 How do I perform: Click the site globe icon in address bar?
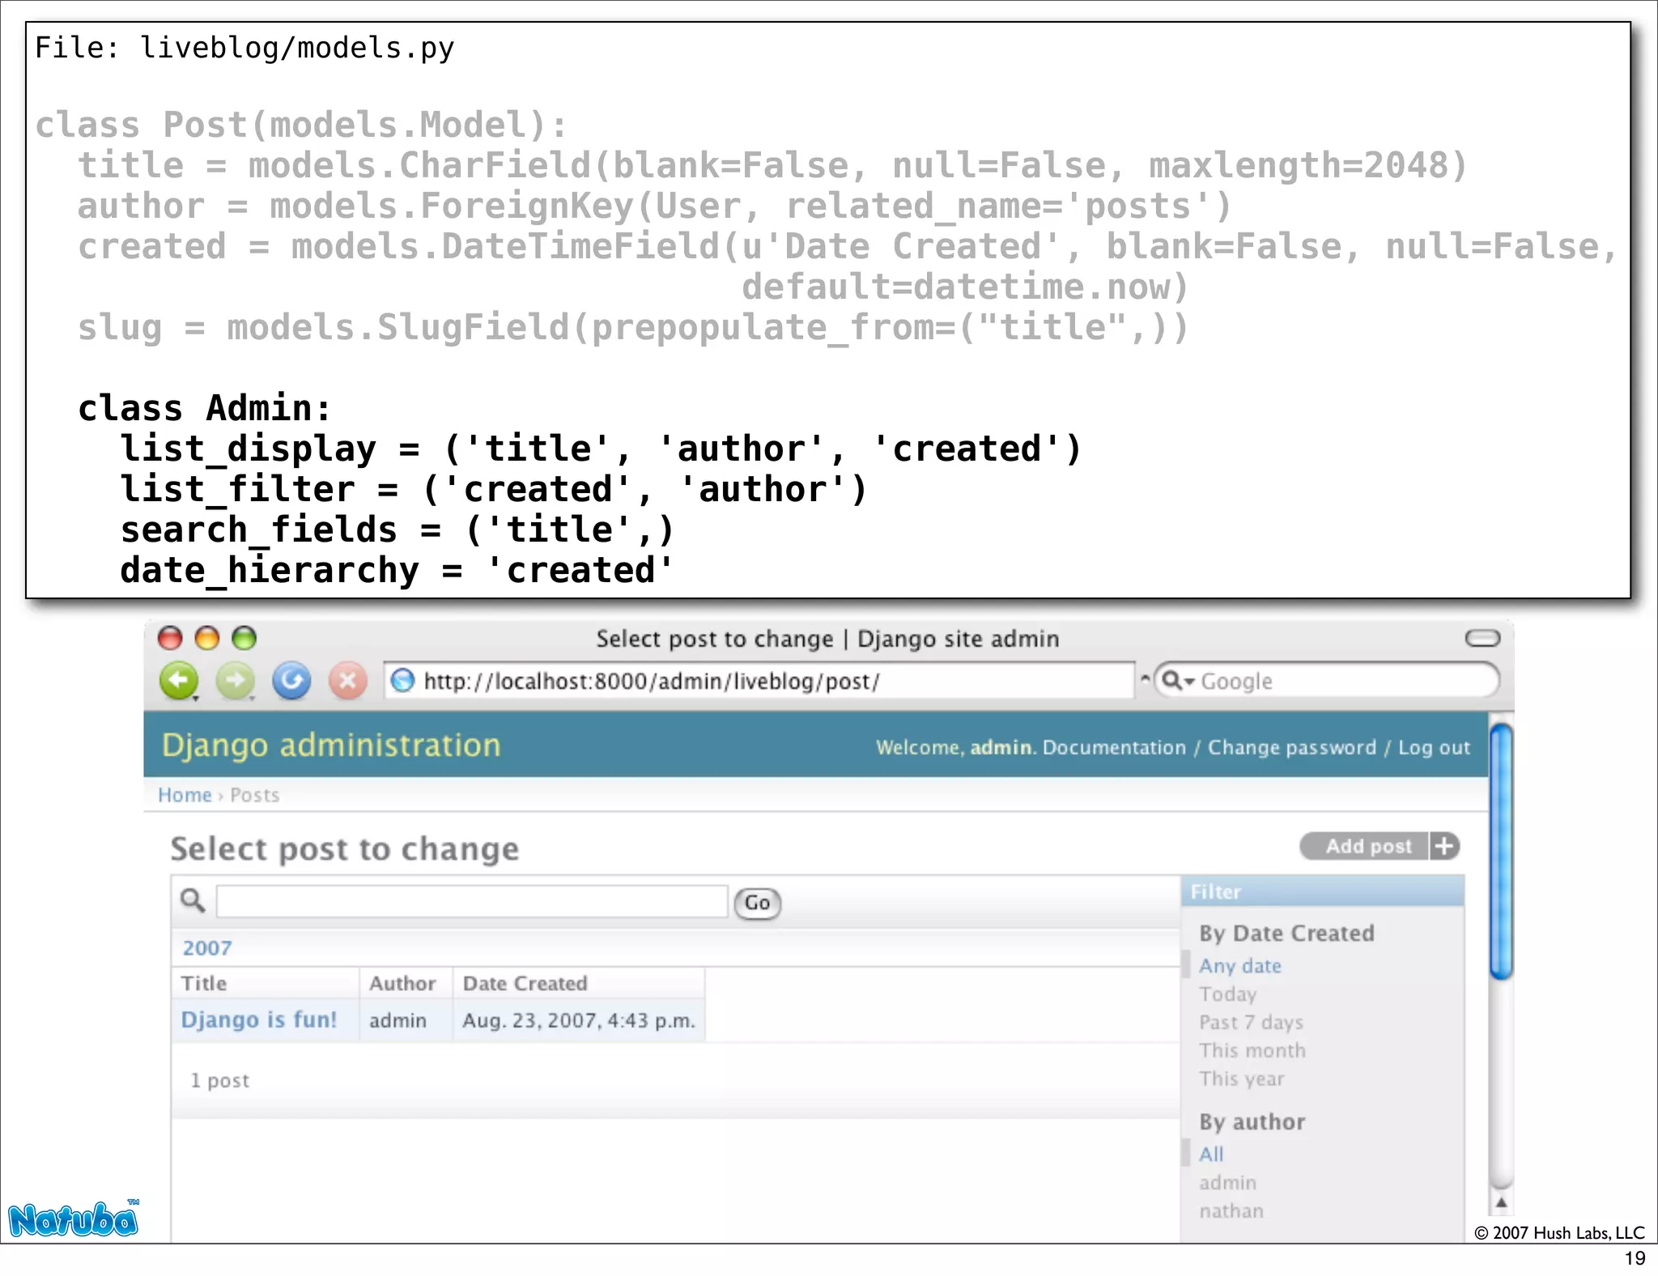click(x=402, y=681)
